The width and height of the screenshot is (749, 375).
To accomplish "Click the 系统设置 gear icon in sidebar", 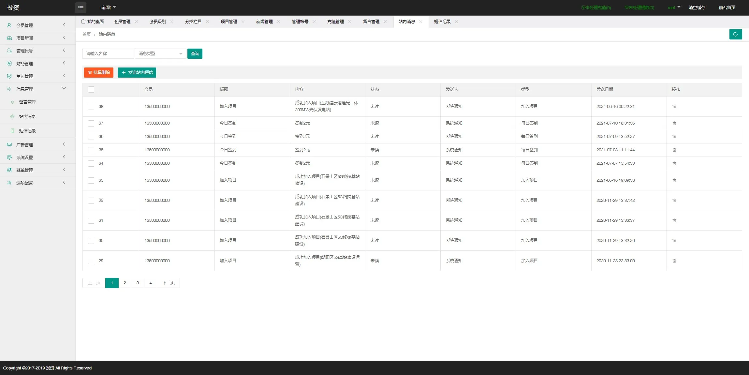I will [9, 157].
